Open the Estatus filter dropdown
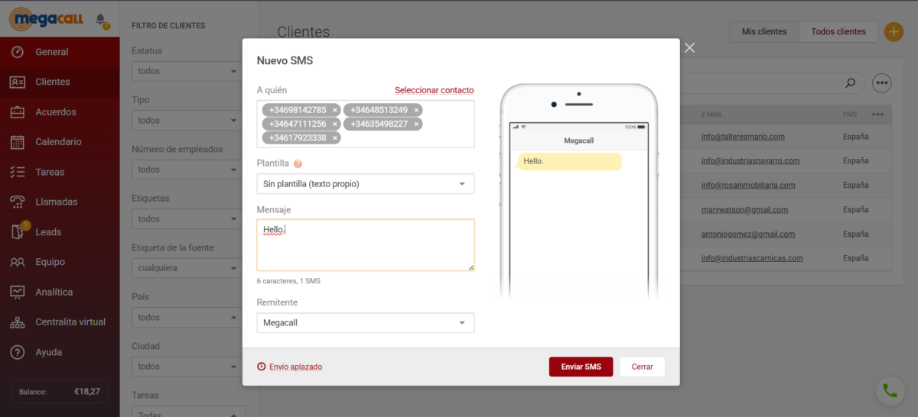This screenshot has width=918, height=417. coord(186,72)
